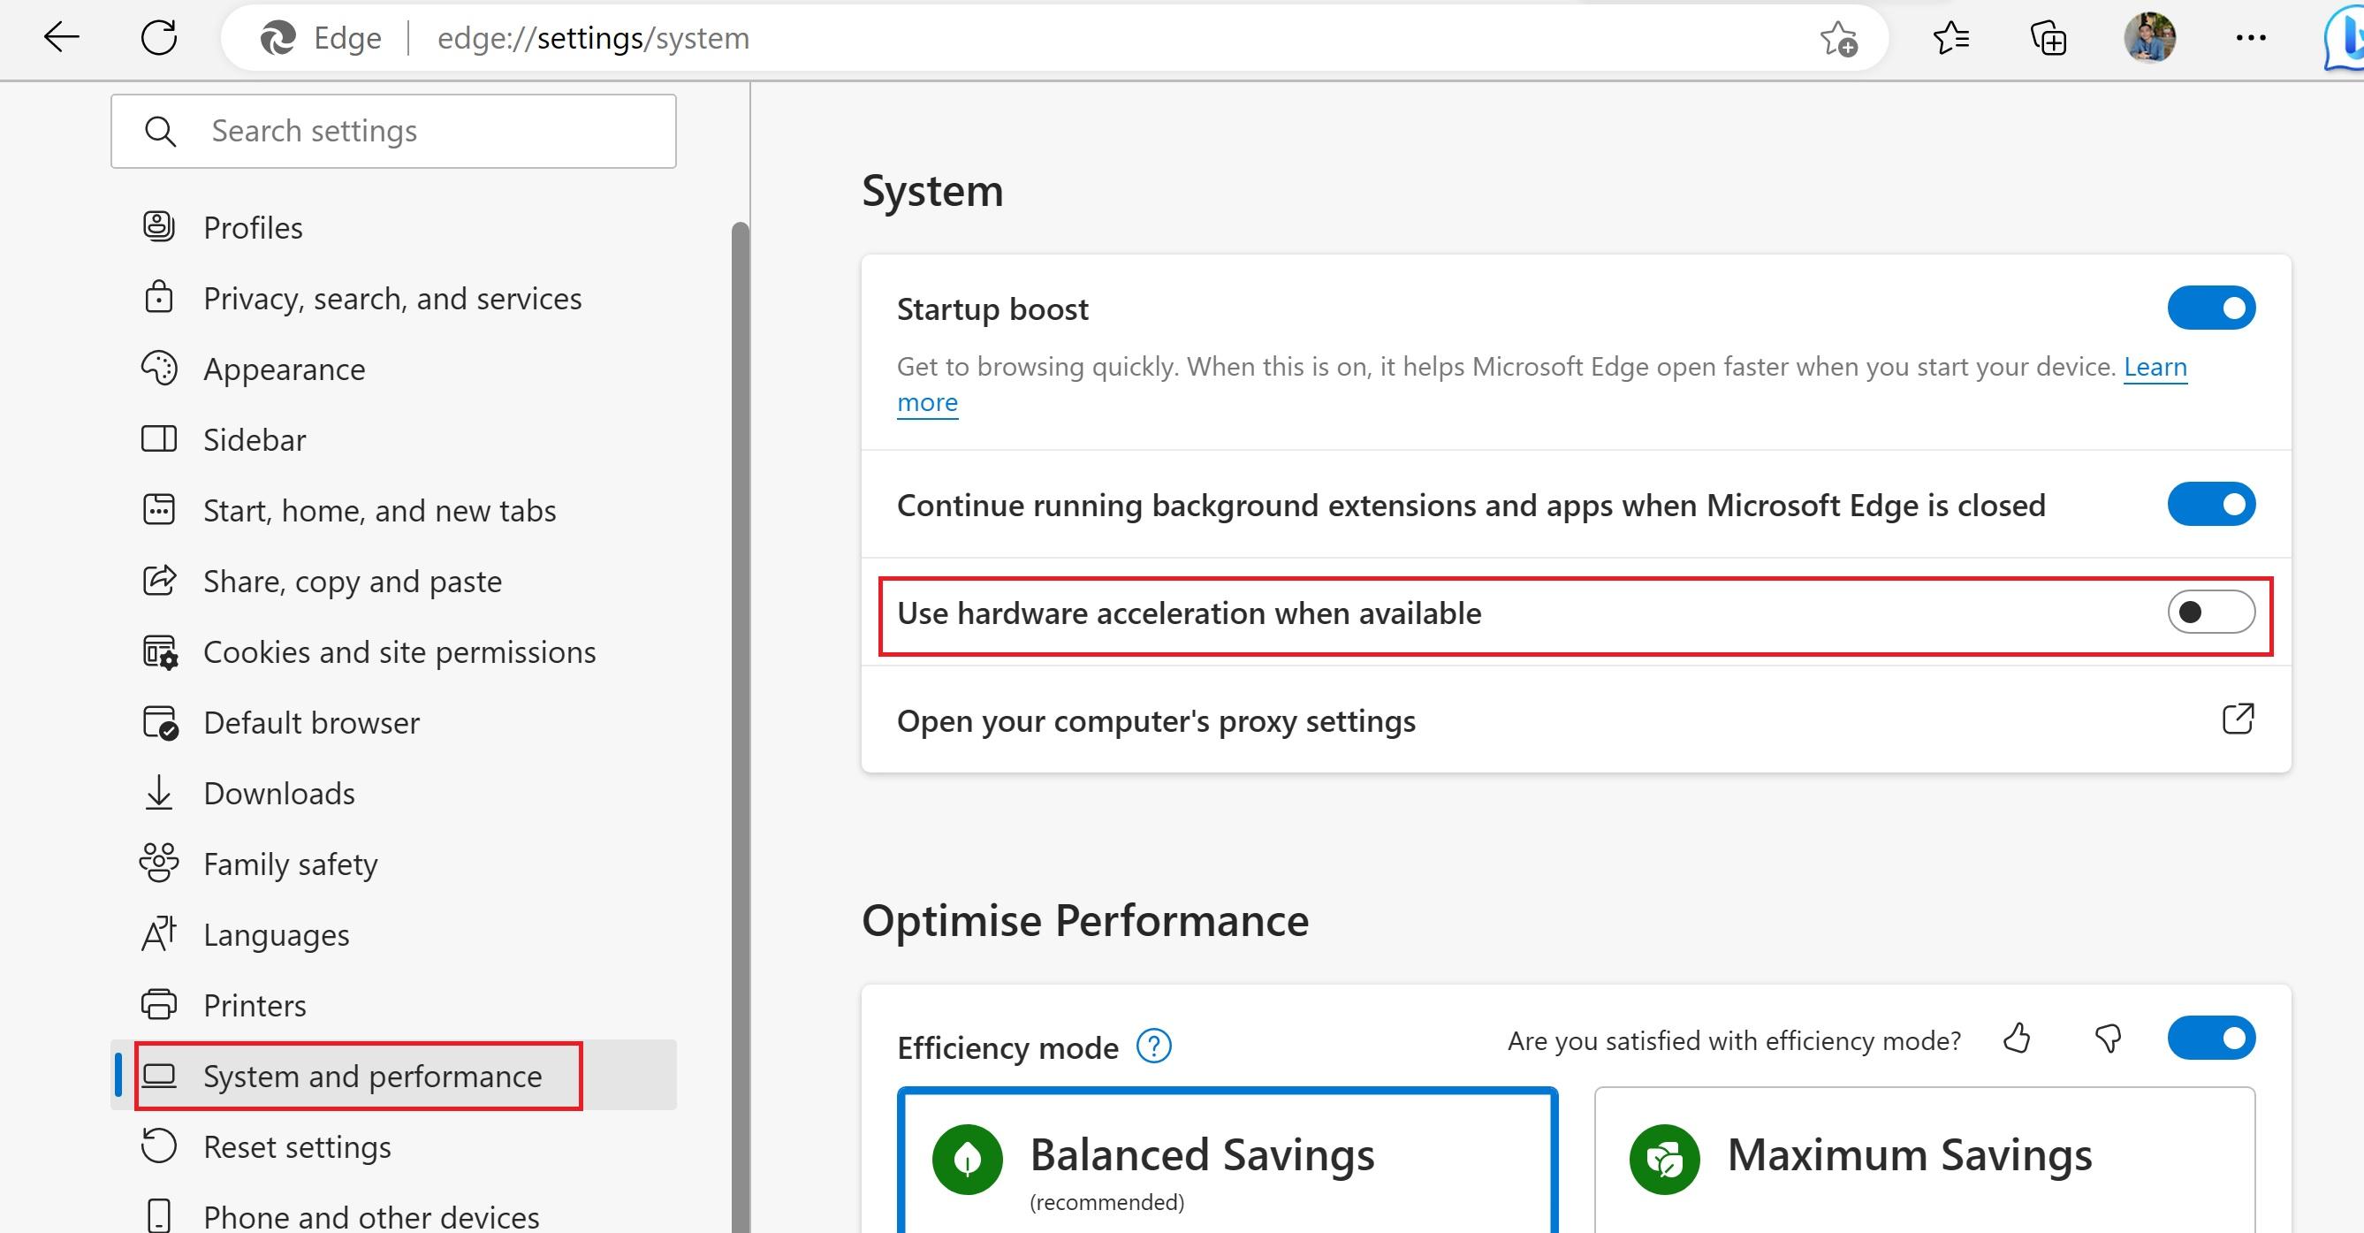Image resolution: width=2364 pixels, height=1233 pixels.
Task: Click the thumbs up feedback icon
Action: (2016, 1039)
